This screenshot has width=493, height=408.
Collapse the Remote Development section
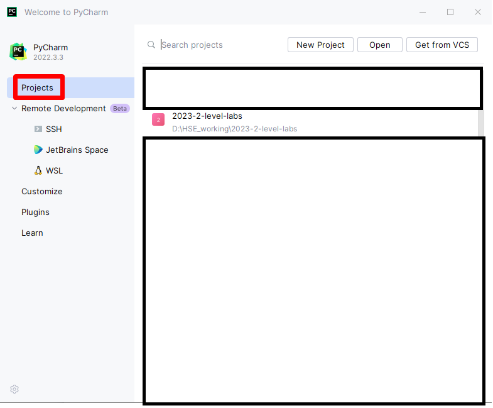tap(14, 108)
